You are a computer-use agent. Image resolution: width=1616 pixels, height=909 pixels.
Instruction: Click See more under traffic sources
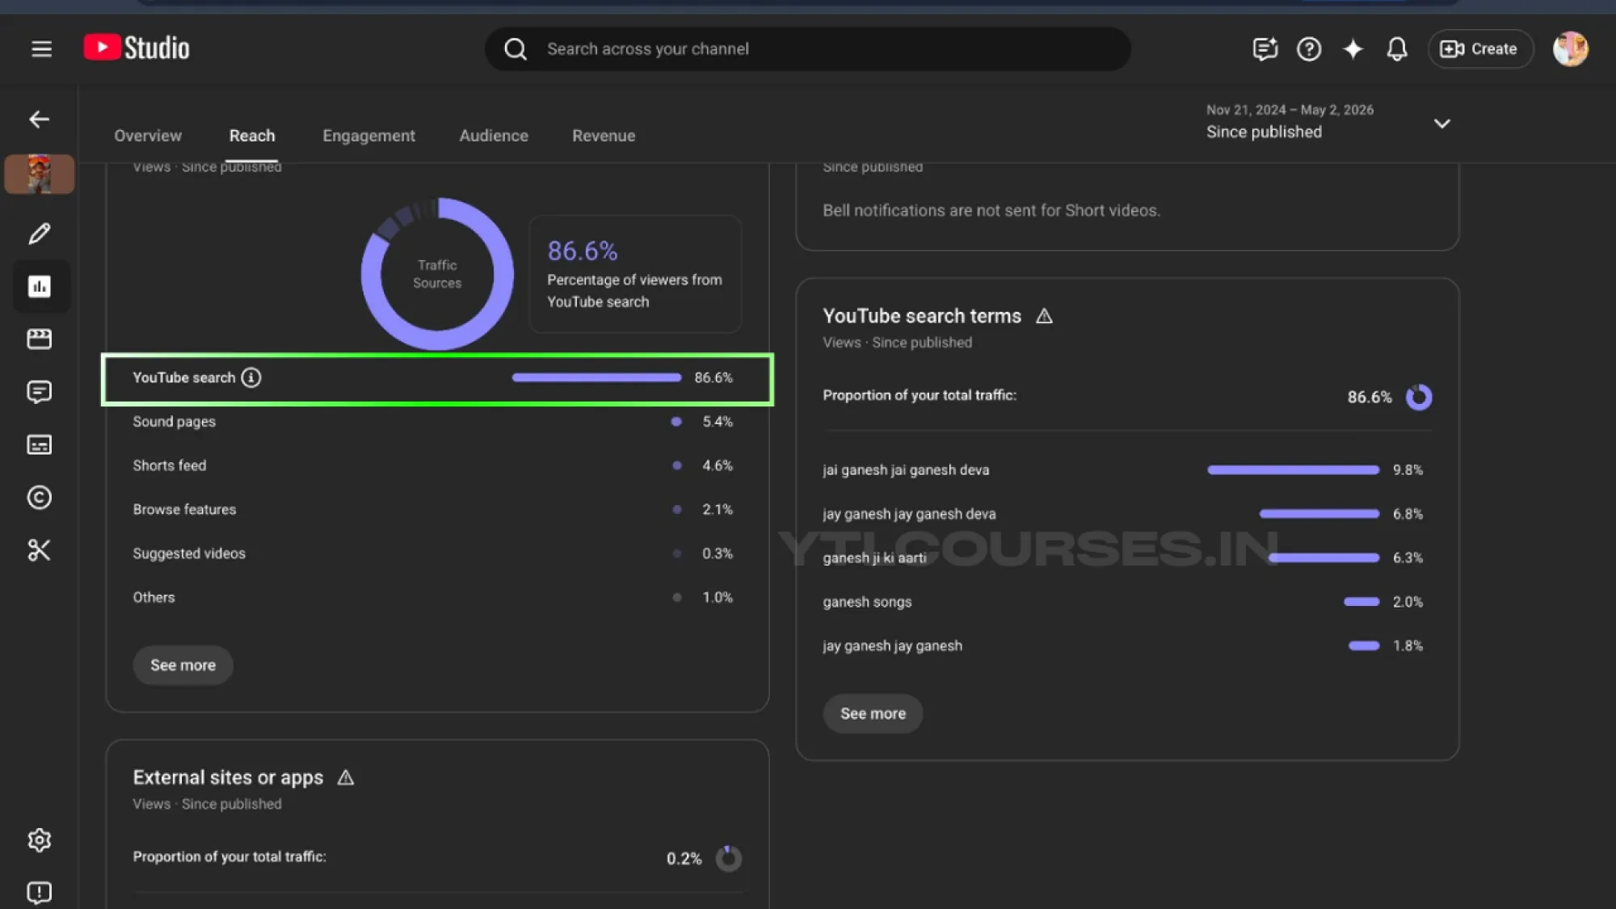(x=183, y=665)
